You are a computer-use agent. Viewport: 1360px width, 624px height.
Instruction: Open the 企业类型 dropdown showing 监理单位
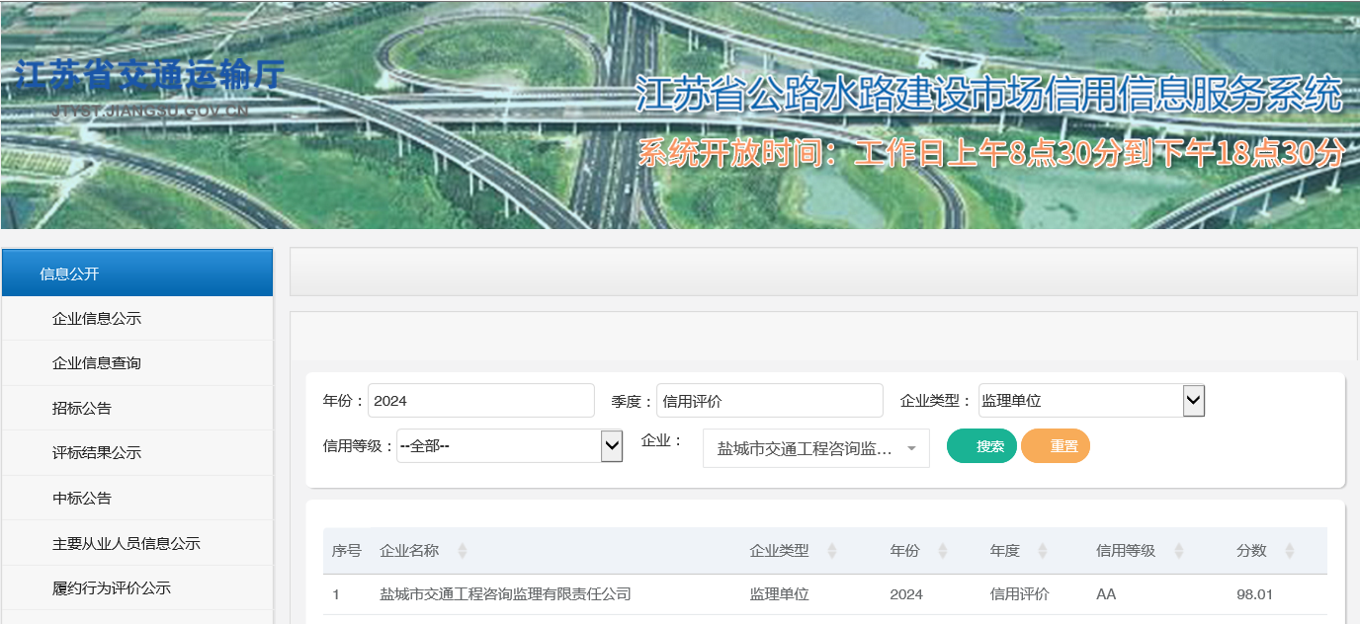tap(1091, 401)
